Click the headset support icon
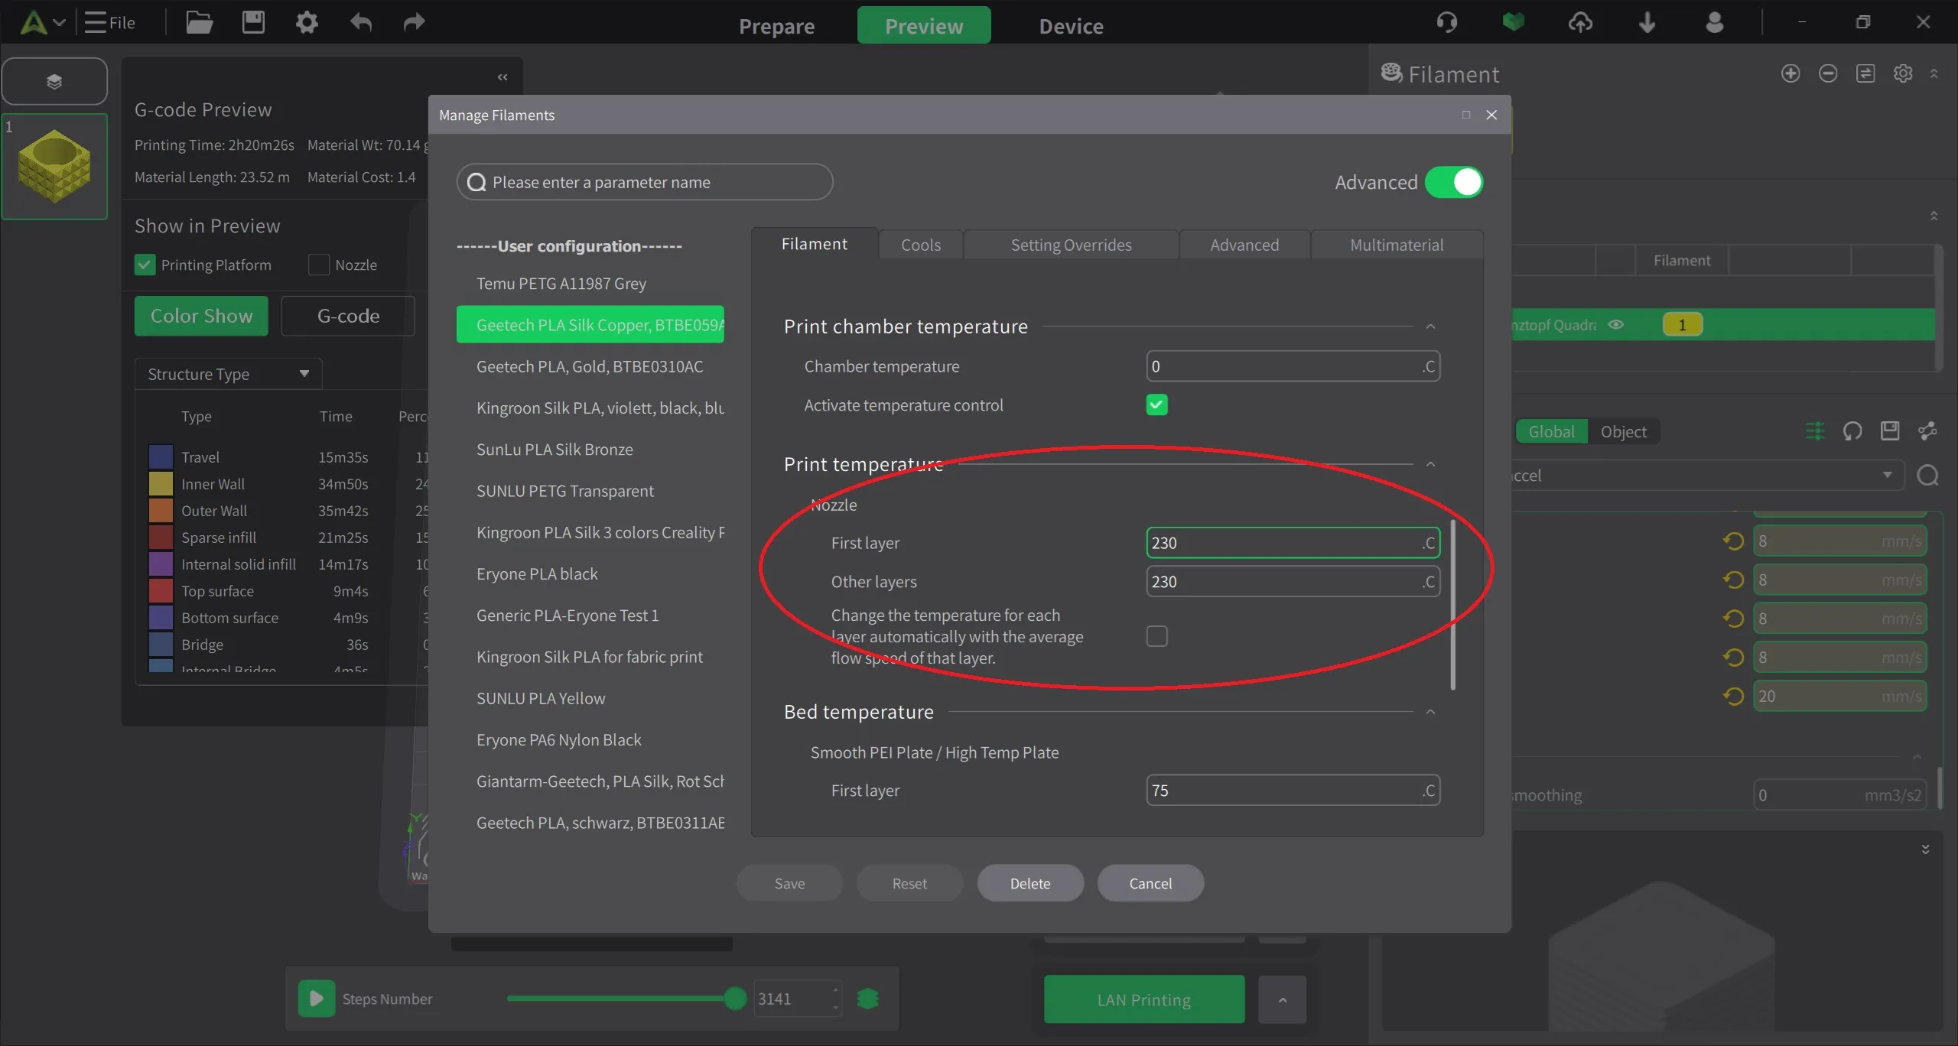Viewport: 1958px width, 1046px height. (x=1446, y=23)
